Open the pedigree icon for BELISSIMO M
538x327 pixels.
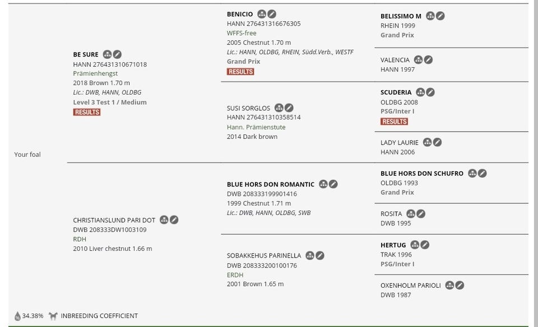click(x=430, y=16)
